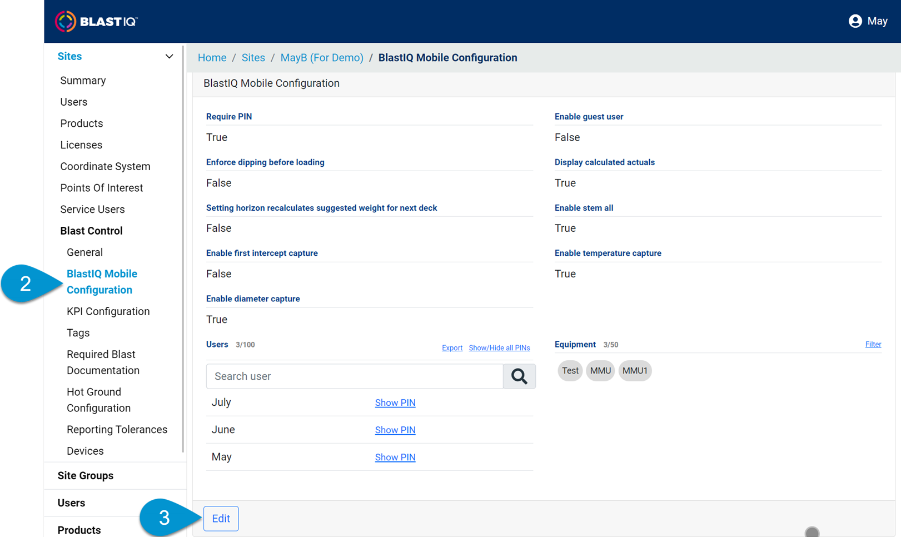Open Devices page

point(85,451)
